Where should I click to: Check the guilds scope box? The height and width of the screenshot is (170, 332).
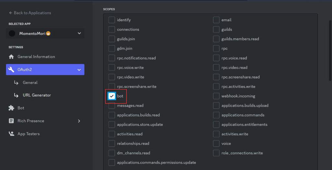pyautogui.click(x=216, y=29)
